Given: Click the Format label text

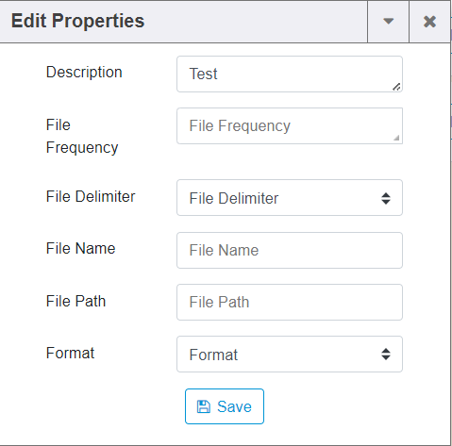Looking at the screenshot, I should pyautogui.click(x=70, y=353).
